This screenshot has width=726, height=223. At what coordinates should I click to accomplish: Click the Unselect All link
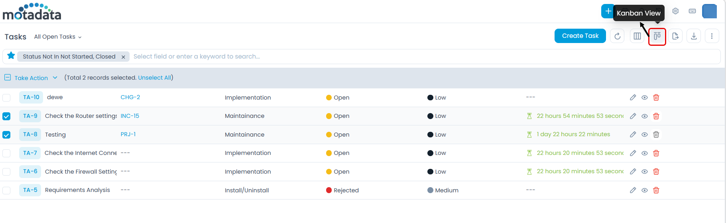(154, 78)
